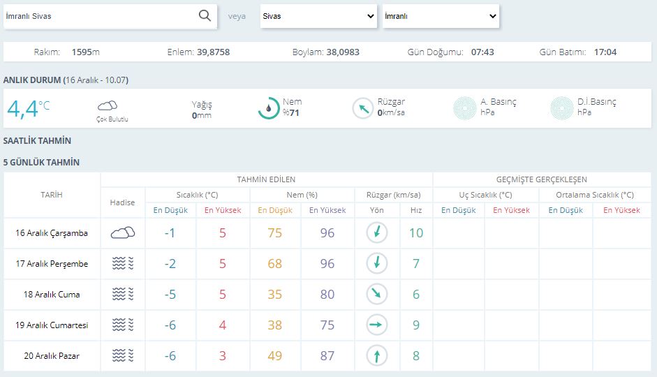Click the Yön wind direction subheader
This screenshot has width=657, height=377.
point(377,210)
